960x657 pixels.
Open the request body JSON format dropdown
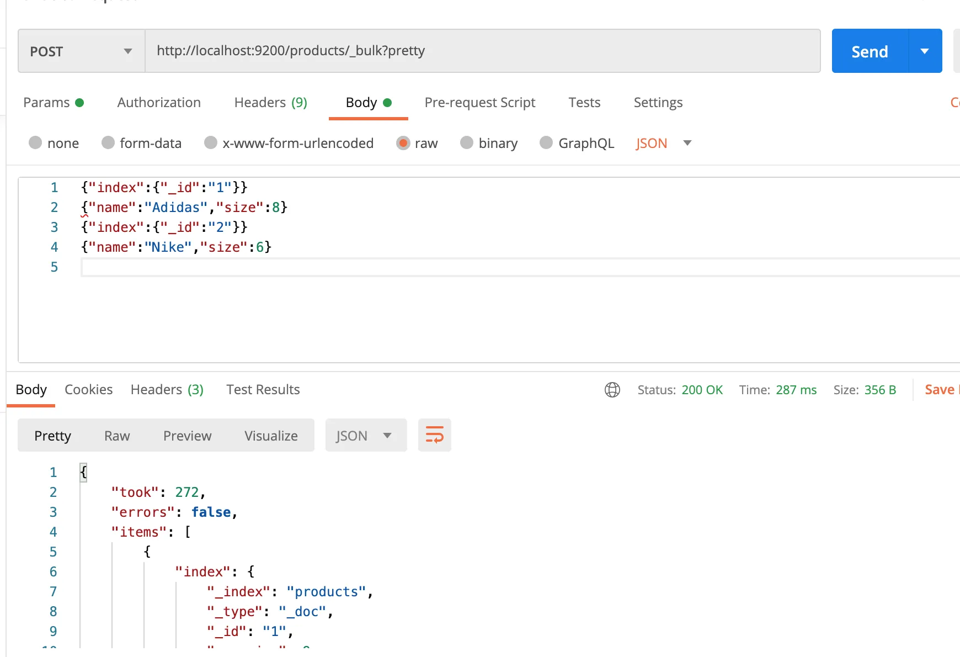point(663,144)
